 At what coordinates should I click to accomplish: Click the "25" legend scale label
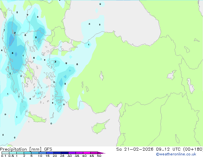pyautogui.click(x=62, y=156)
